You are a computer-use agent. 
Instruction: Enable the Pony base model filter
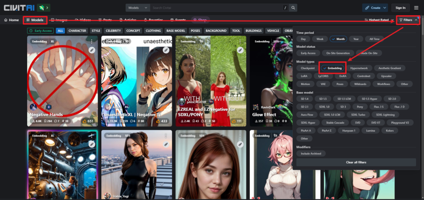pos(360,107)
